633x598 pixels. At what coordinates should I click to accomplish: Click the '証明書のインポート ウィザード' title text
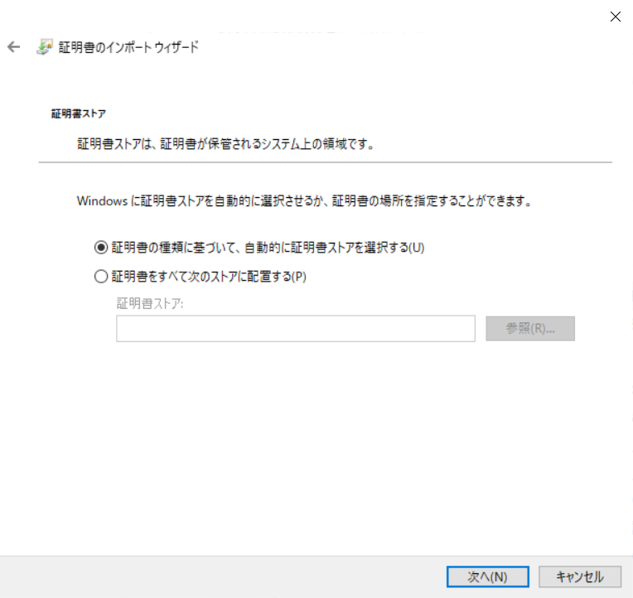pyautogui.click(x=128, y=47)
